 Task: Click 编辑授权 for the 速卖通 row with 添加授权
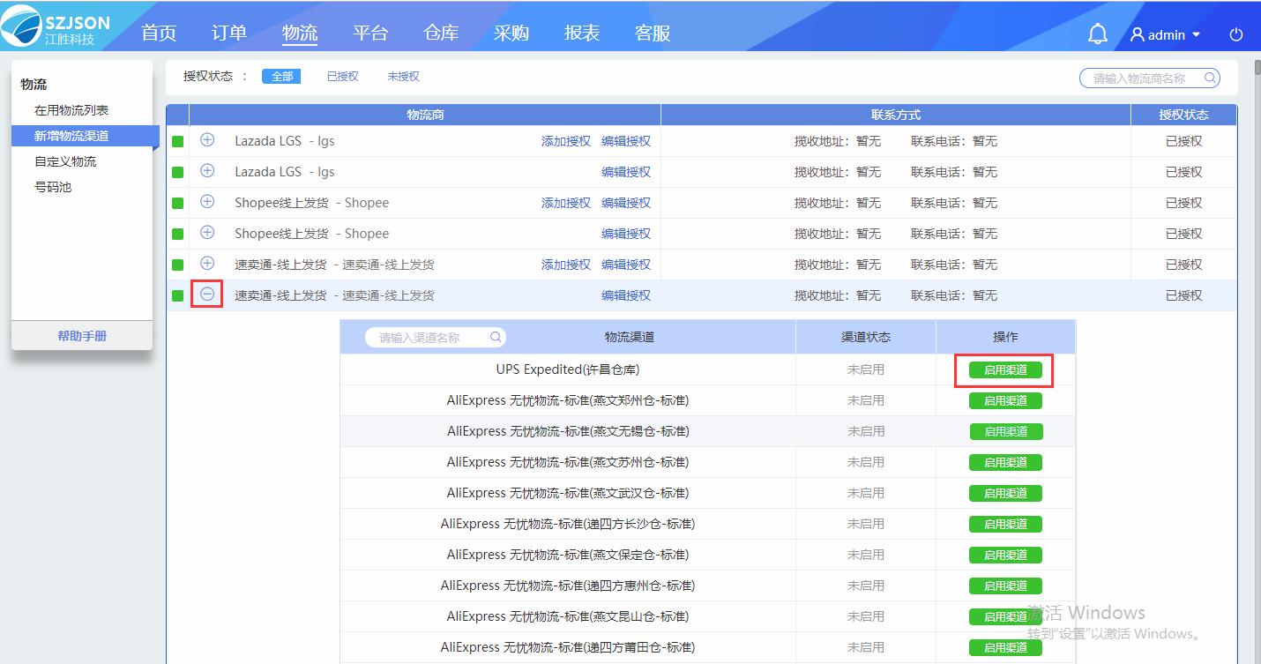tap(626, 265)
